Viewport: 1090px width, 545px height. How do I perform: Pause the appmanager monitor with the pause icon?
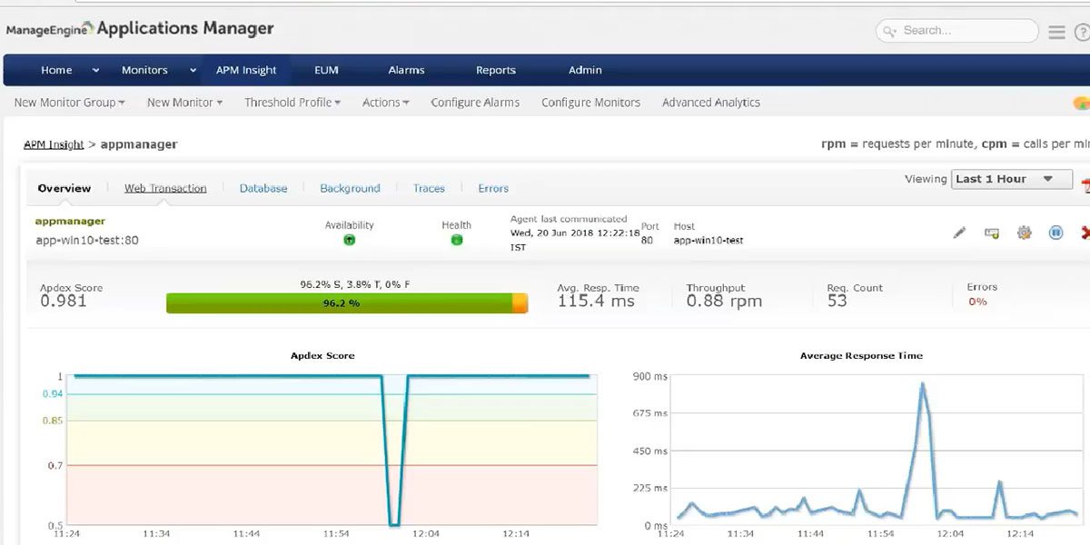pos(1055,233)
